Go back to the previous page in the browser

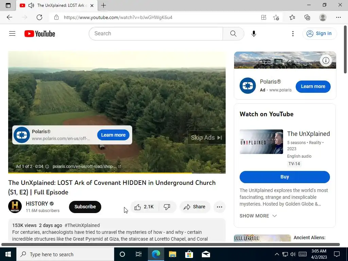pos(9,17)
